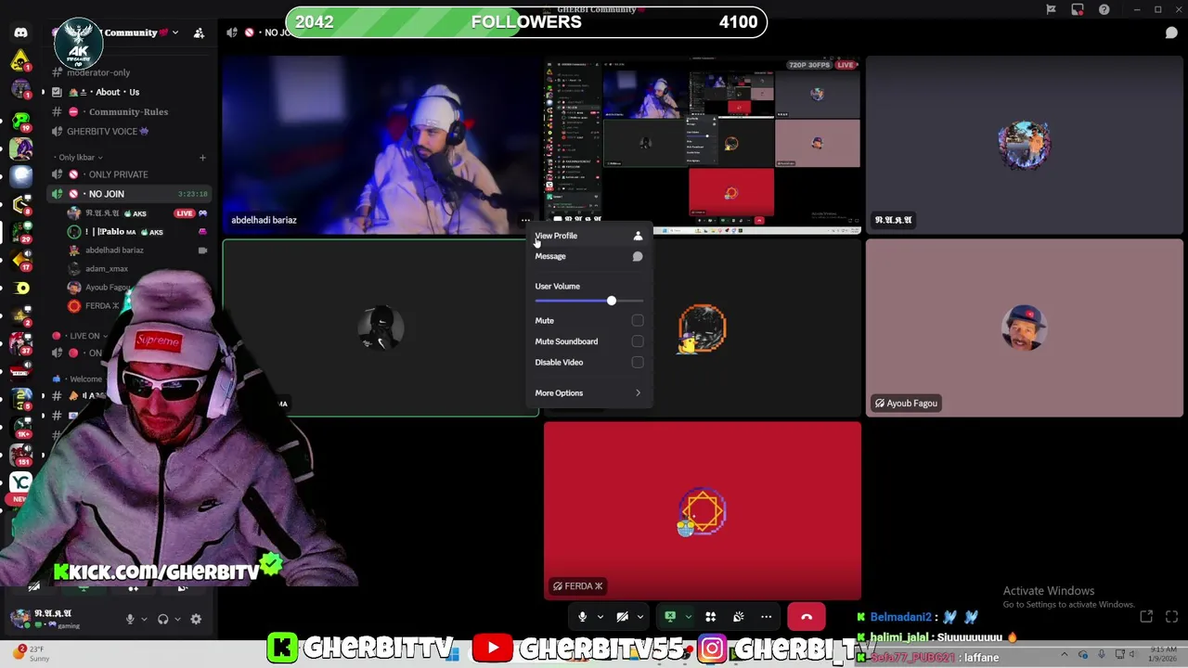
Task: Enter full screen for the call
Action: click(1171, 617)
